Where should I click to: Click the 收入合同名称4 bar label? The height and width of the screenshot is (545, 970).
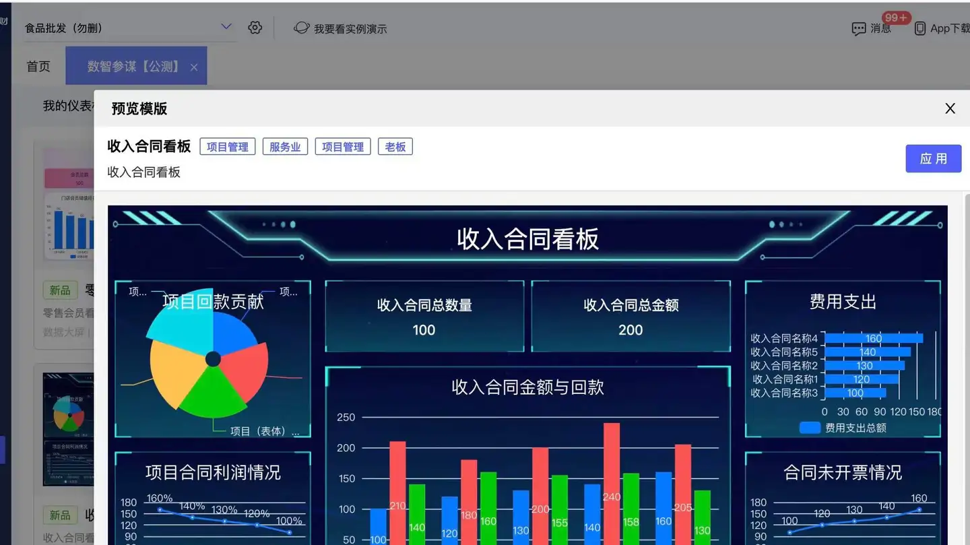(784, 339)
